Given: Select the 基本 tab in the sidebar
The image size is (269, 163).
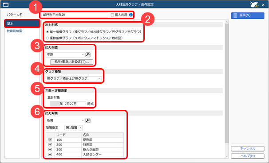Looking at the screenshot, I should point(22,23).
